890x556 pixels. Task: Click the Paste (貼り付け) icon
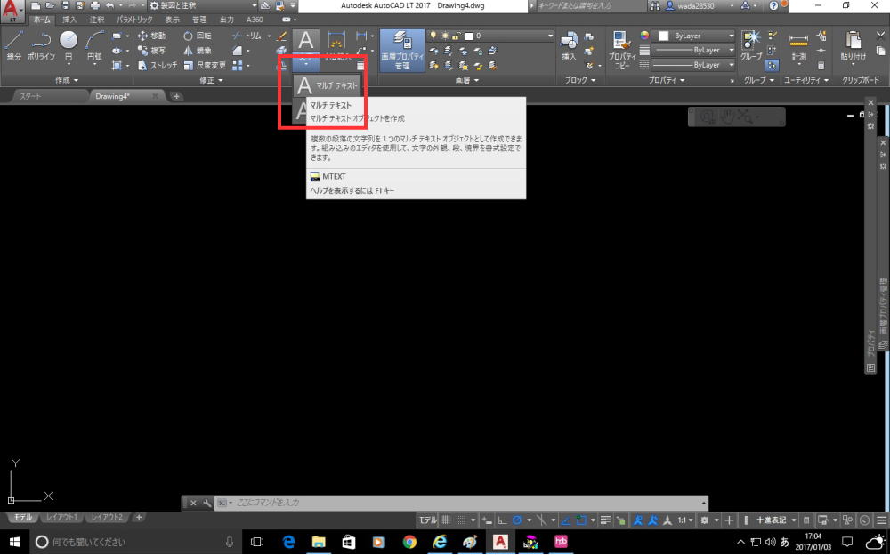click(854, 46)
